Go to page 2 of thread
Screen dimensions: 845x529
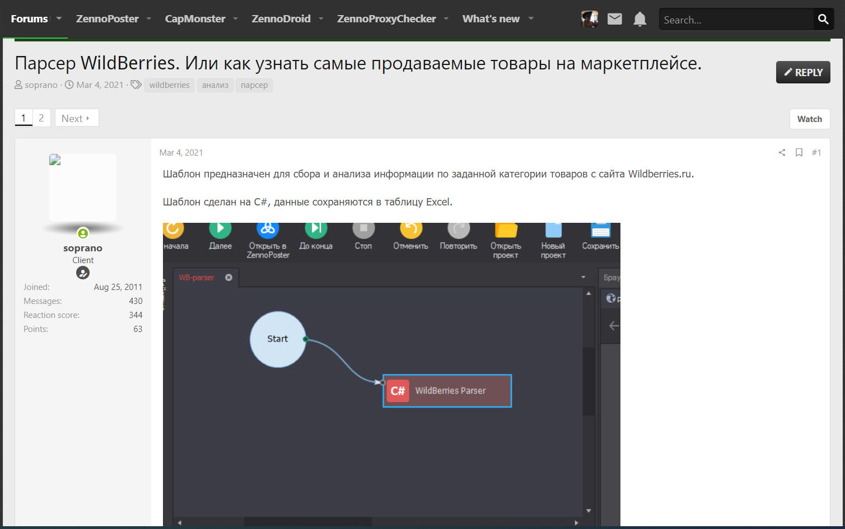(41, 118)
